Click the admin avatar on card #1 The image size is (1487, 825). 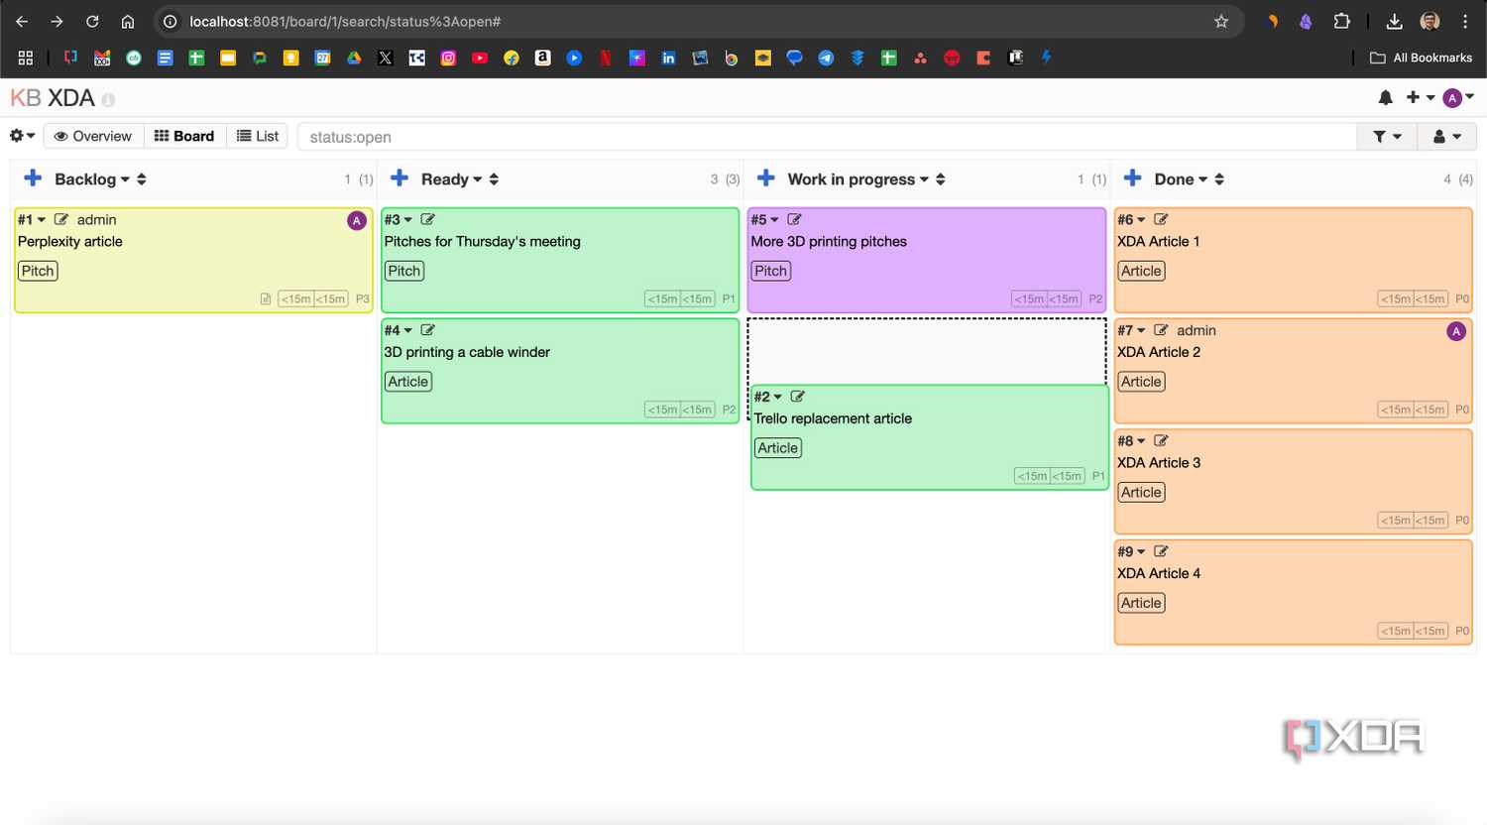(357, 220)
